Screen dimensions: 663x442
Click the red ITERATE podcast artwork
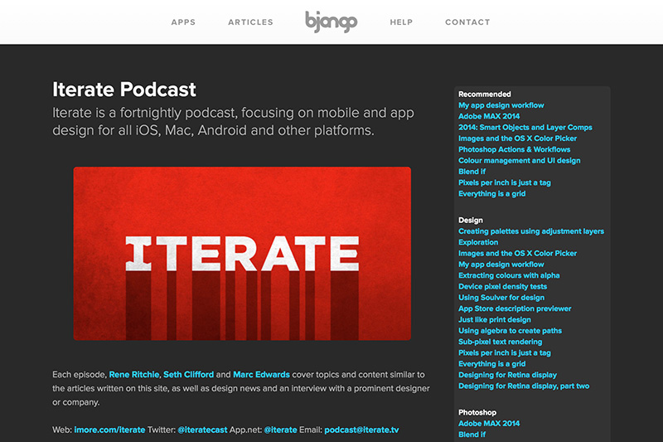(242, 254)
